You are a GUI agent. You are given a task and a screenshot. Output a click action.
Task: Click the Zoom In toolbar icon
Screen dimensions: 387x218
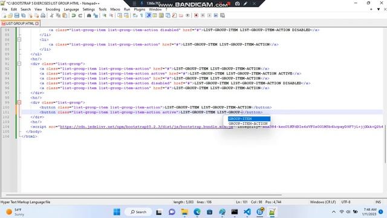tap(105, 16)
